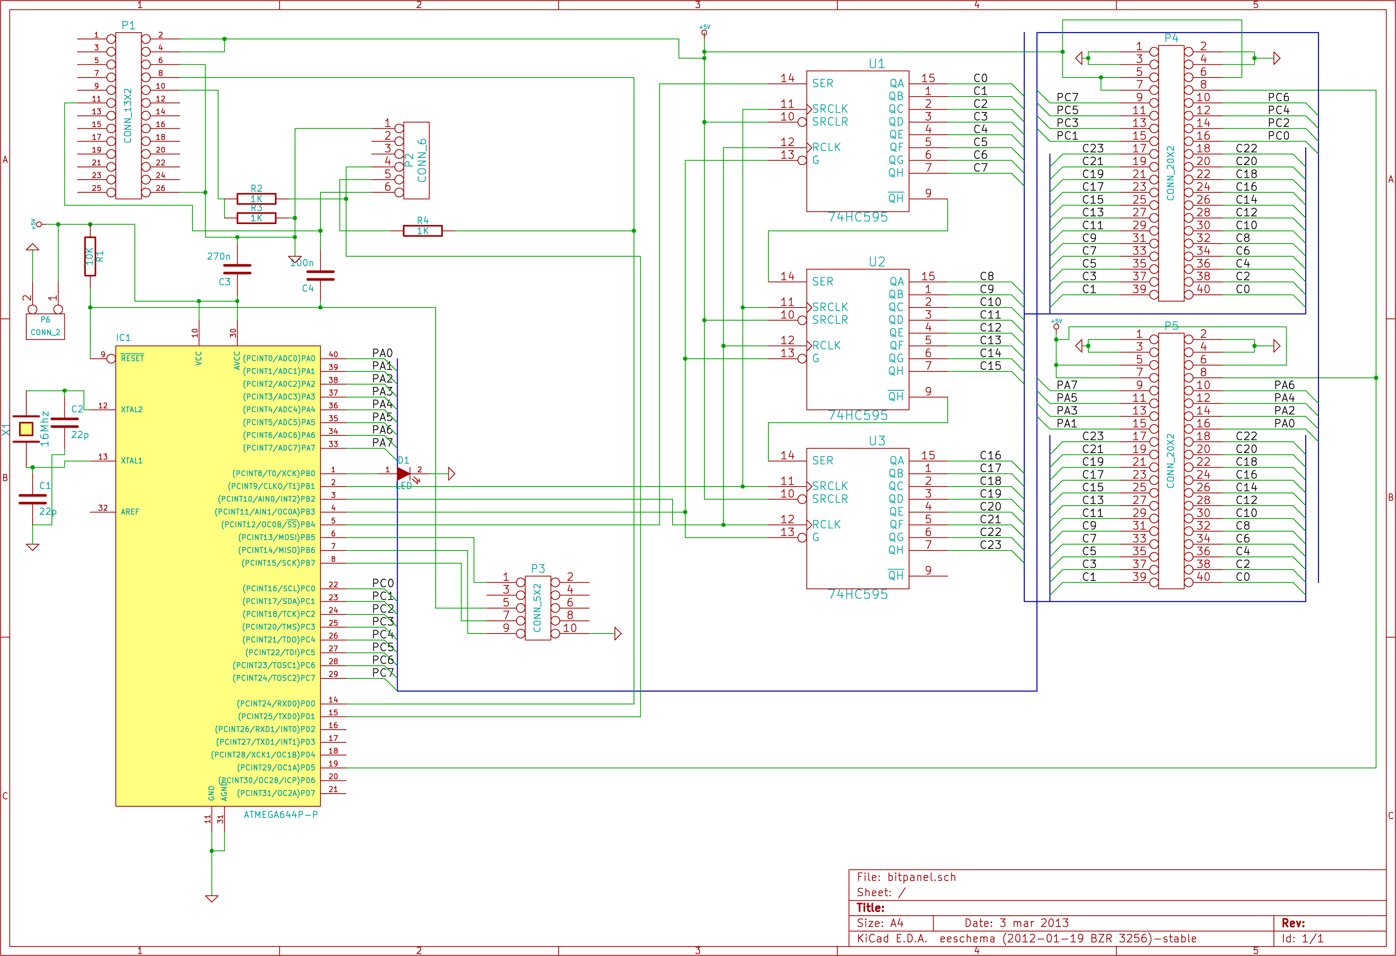Click the P3 CONN_5X2 header
Viewport: 1396px width, 956px height.
tap(538, 608)
